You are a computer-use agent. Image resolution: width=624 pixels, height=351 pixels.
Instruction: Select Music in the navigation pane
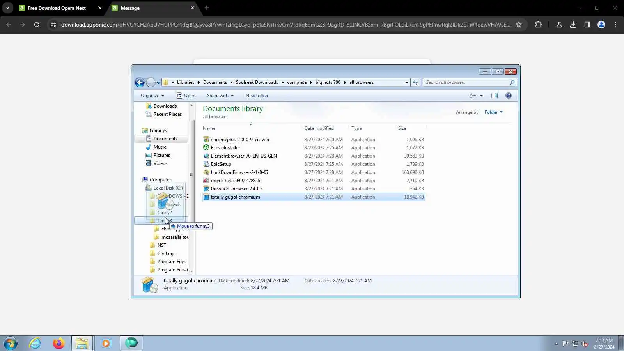point(160,147)
